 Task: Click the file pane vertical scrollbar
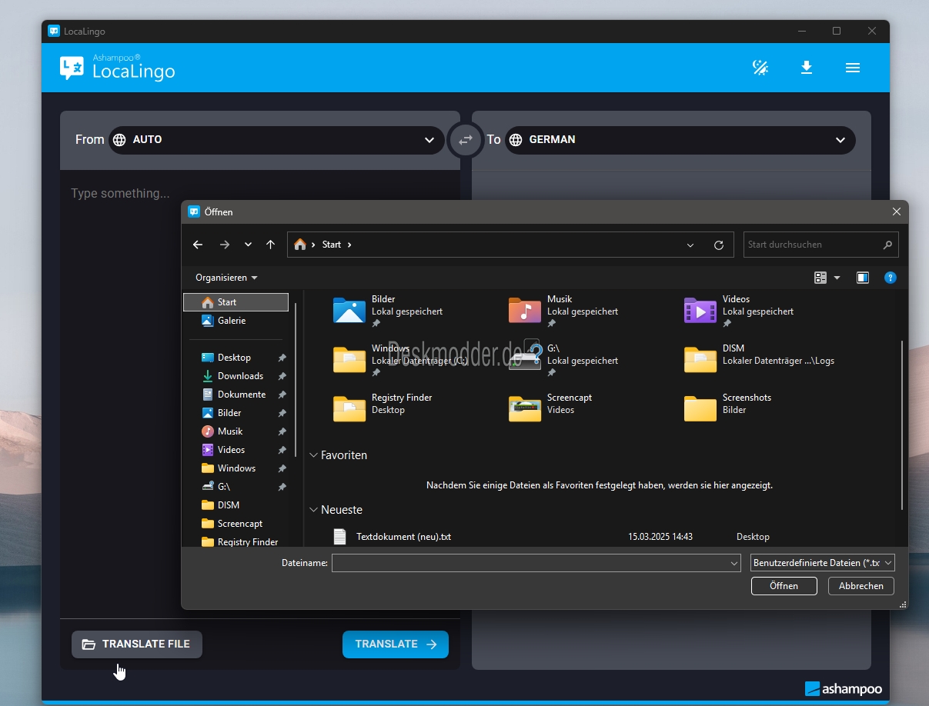[x=901, y=425]
